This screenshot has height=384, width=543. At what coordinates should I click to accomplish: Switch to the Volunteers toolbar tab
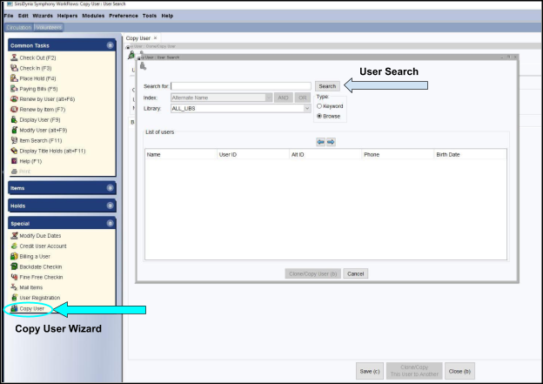pyautogui.click(x=49, y=27)
